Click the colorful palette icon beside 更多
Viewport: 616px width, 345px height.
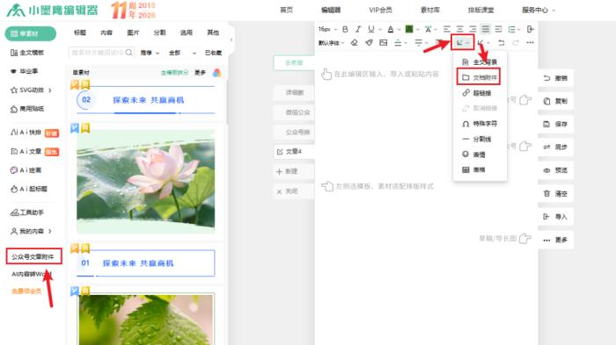[x=216, y=73]
